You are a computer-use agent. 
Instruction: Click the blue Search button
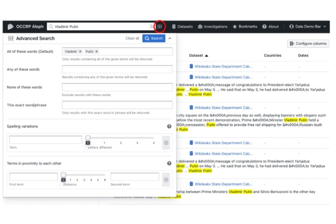154,38
